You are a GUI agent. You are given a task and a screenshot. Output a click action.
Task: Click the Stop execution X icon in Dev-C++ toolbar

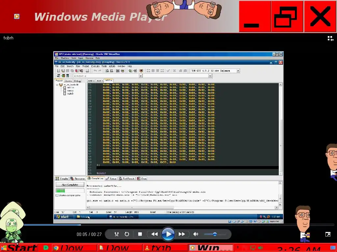pyautogui.click(x=174, y=71)
